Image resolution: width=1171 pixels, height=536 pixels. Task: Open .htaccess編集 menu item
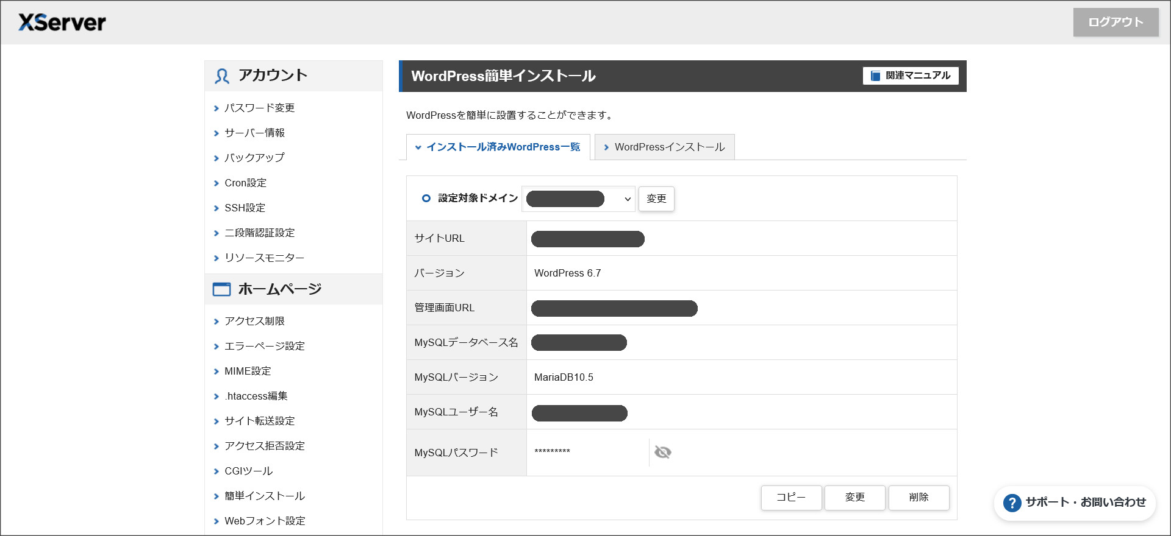tap(256, 396)
